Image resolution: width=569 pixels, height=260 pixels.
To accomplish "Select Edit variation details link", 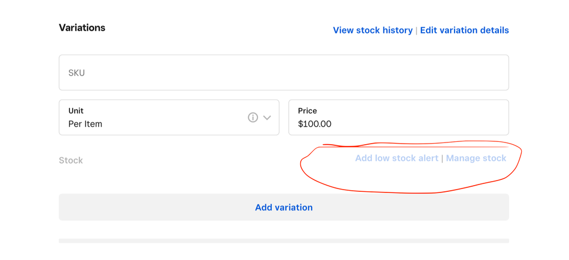I will pos(464,30).
